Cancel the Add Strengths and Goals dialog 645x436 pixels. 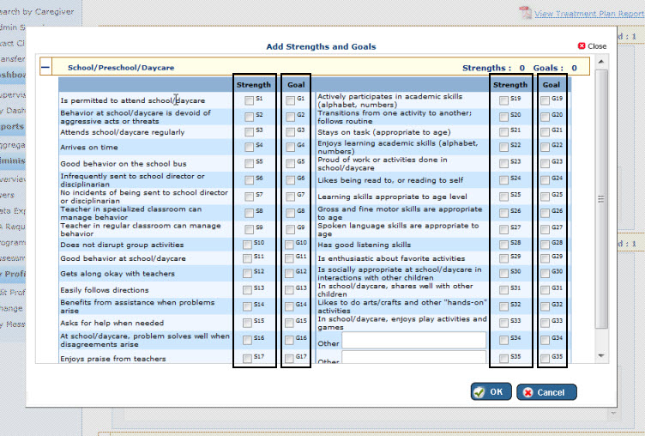tap(546, 392)
